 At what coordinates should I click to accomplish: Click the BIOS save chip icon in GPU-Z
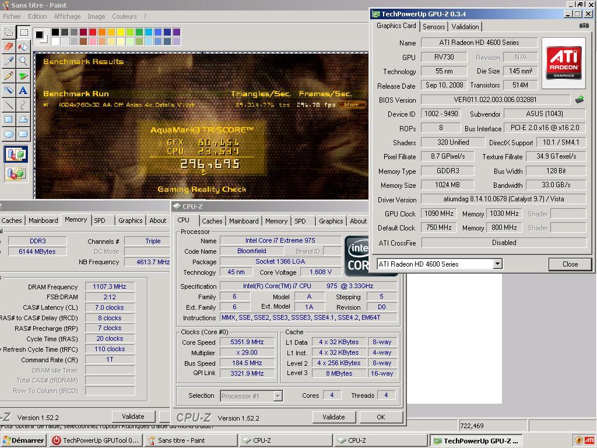click(x=580, y=100)
